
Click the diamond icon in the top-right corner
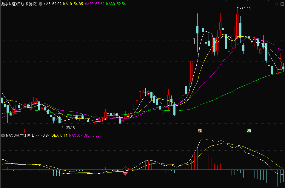(277, 4)
